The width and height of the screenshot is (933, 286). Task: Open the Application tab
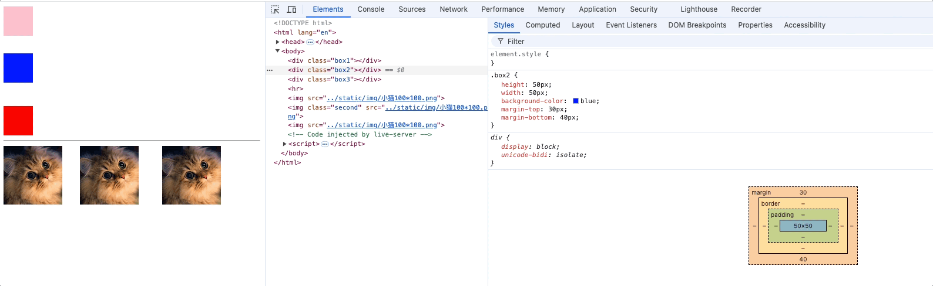pyautogui.click(x=598, y=9)
